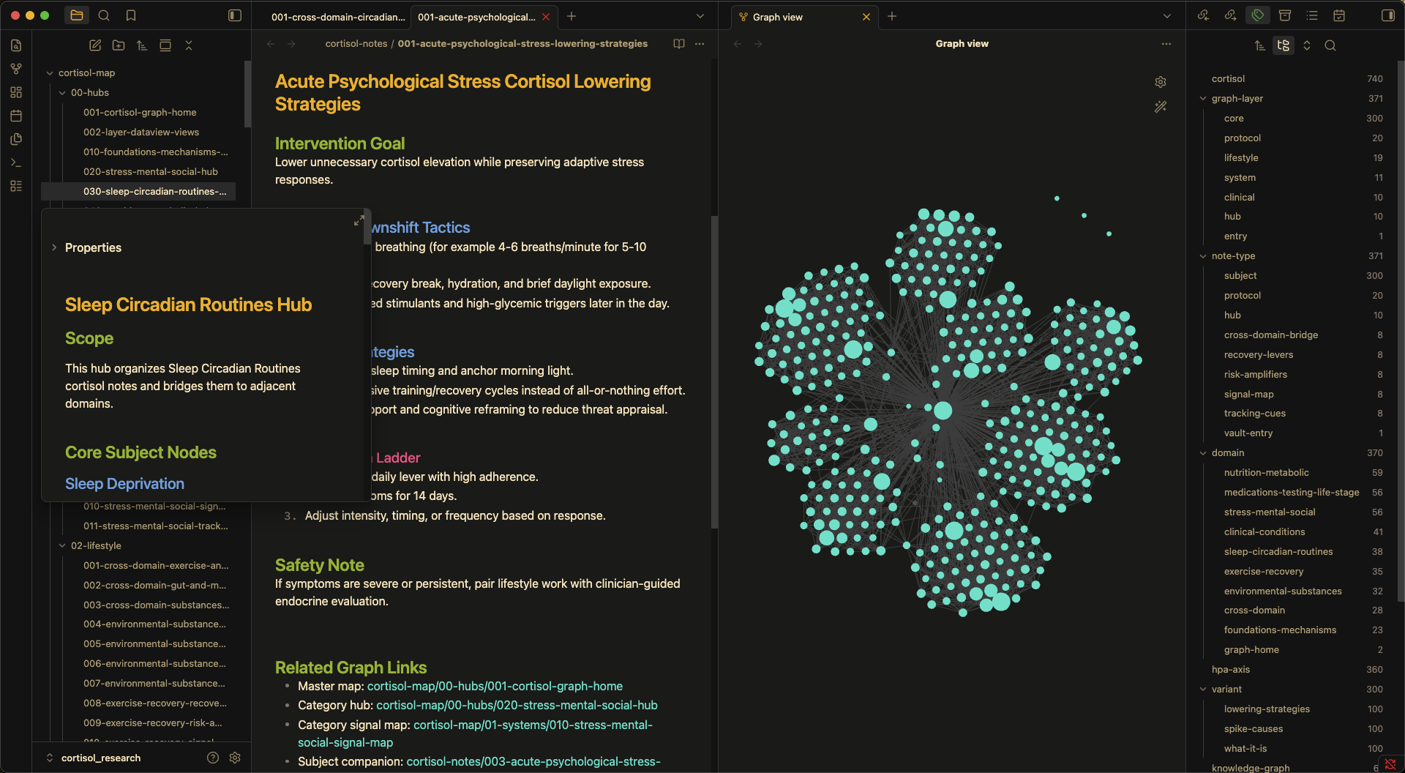Image resolution: width=1405 pixels, height=773 pixels.
Task: Collapse the graph-layer tag group
Action: click(x=1203, y=99)
